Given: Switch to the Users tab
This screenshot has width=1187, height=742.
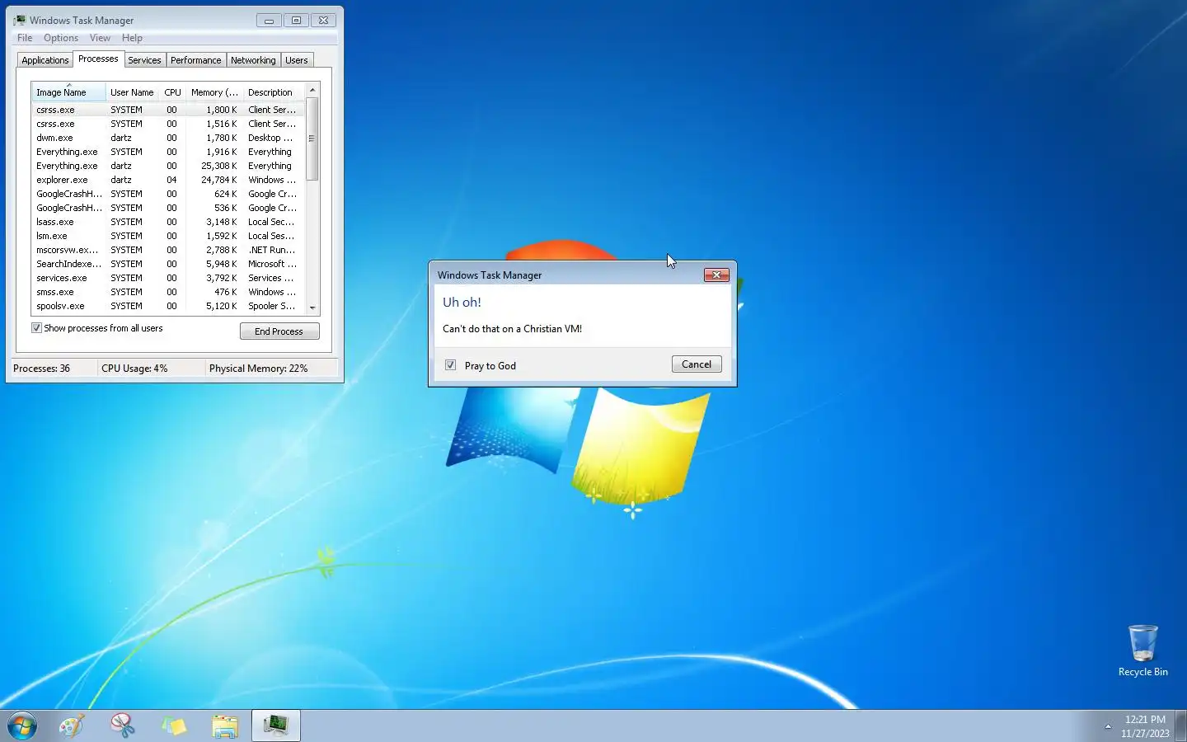Looking at the screenshot, I should (x=297, y=60).
